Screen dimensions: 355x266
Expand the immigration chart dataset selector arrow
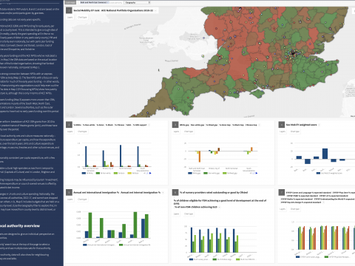(x=163, y=193)
